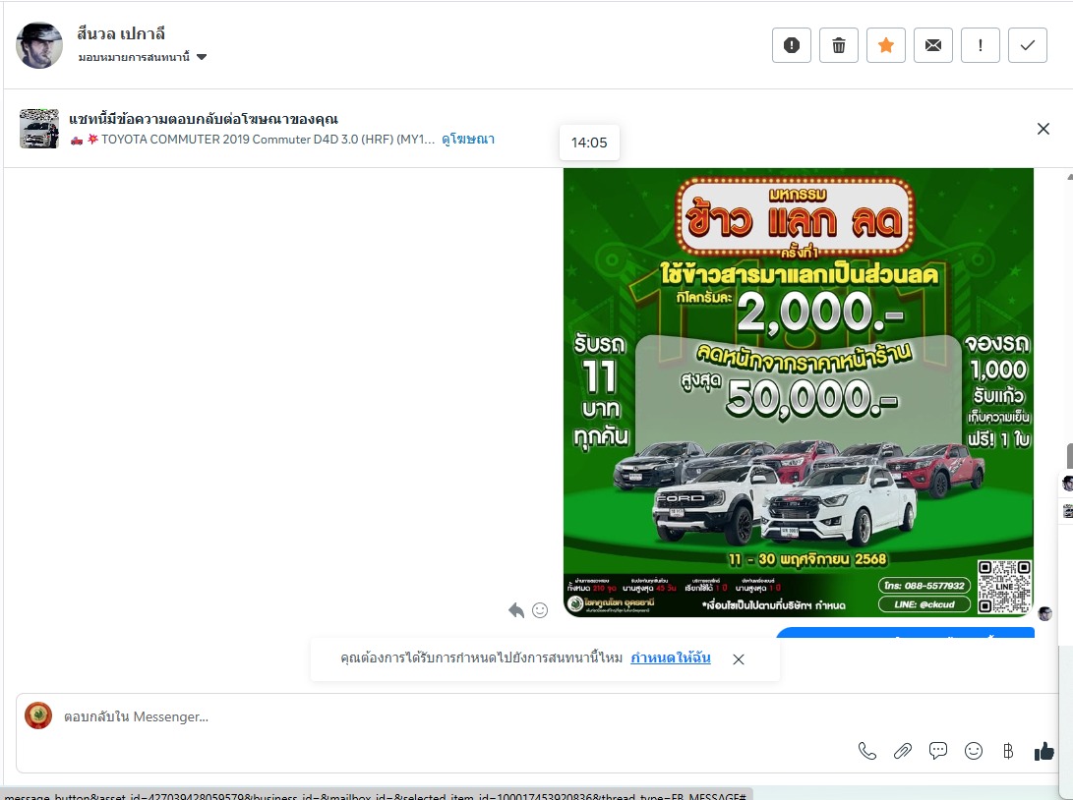Close the assignment prompt notification

[739, 659]
